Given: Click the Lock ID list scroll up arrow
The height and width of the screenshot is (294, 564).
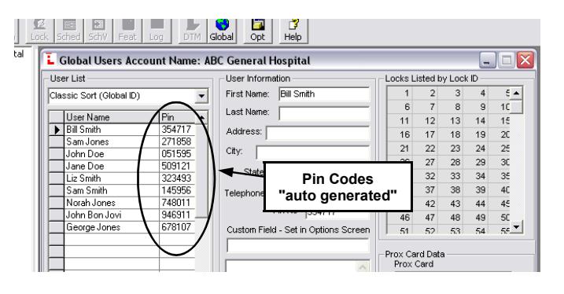Looking at the screenshot, I should (517, 93).
